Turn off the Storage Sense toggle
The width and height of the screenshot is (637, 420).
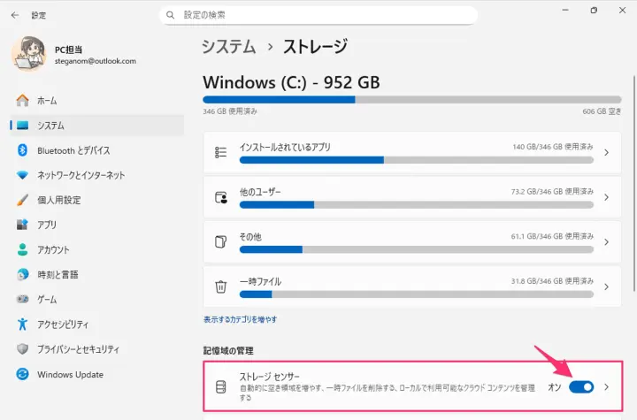(x=581, y=387)
